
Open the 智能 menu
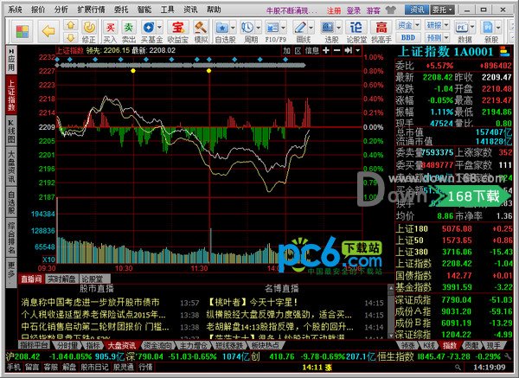[x=144, y=10]
